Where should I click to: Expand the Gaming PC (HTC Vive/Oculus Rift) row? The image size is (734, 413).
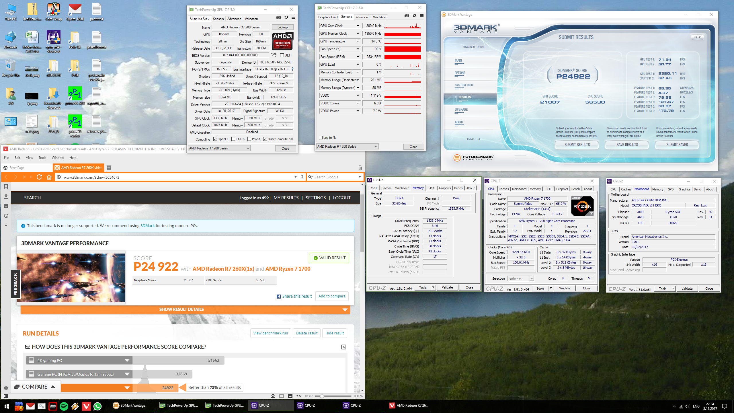(127, 374)
